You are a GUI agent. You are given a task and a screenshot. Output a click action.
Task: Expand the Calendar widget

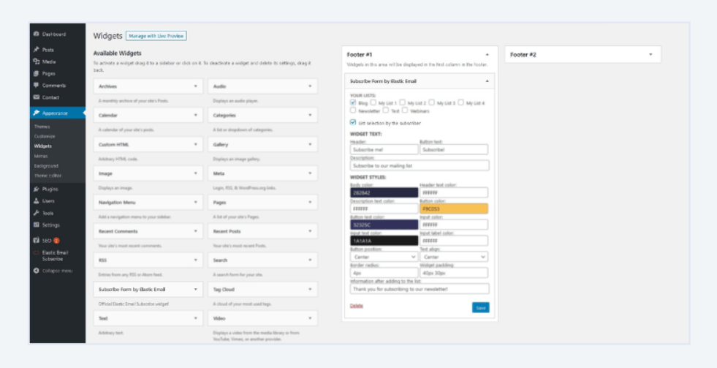tap(196, 116)
